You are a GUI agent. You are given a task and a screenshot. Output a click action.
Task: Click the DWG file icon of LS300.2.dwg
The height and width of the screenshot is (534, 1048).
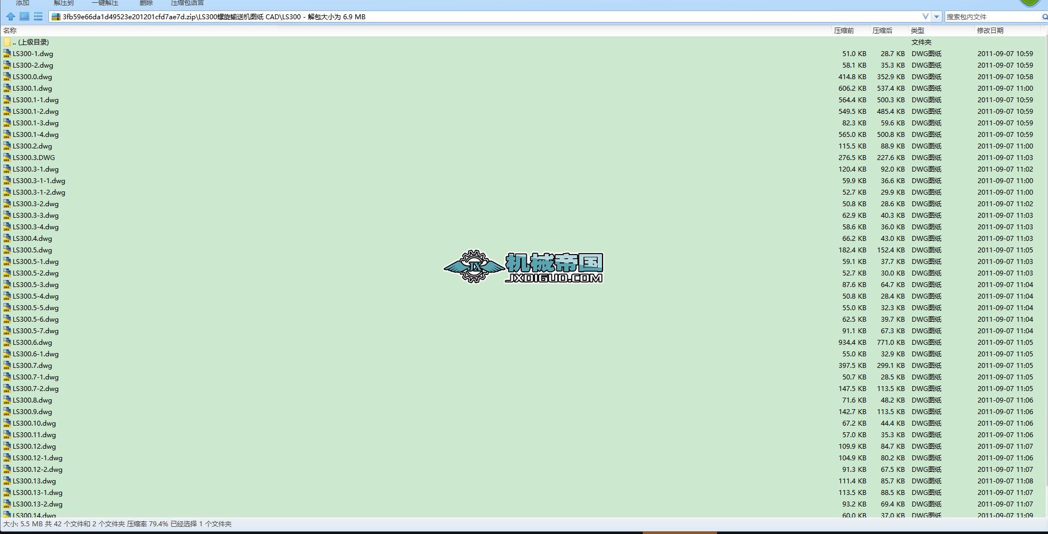click(7, 146)
